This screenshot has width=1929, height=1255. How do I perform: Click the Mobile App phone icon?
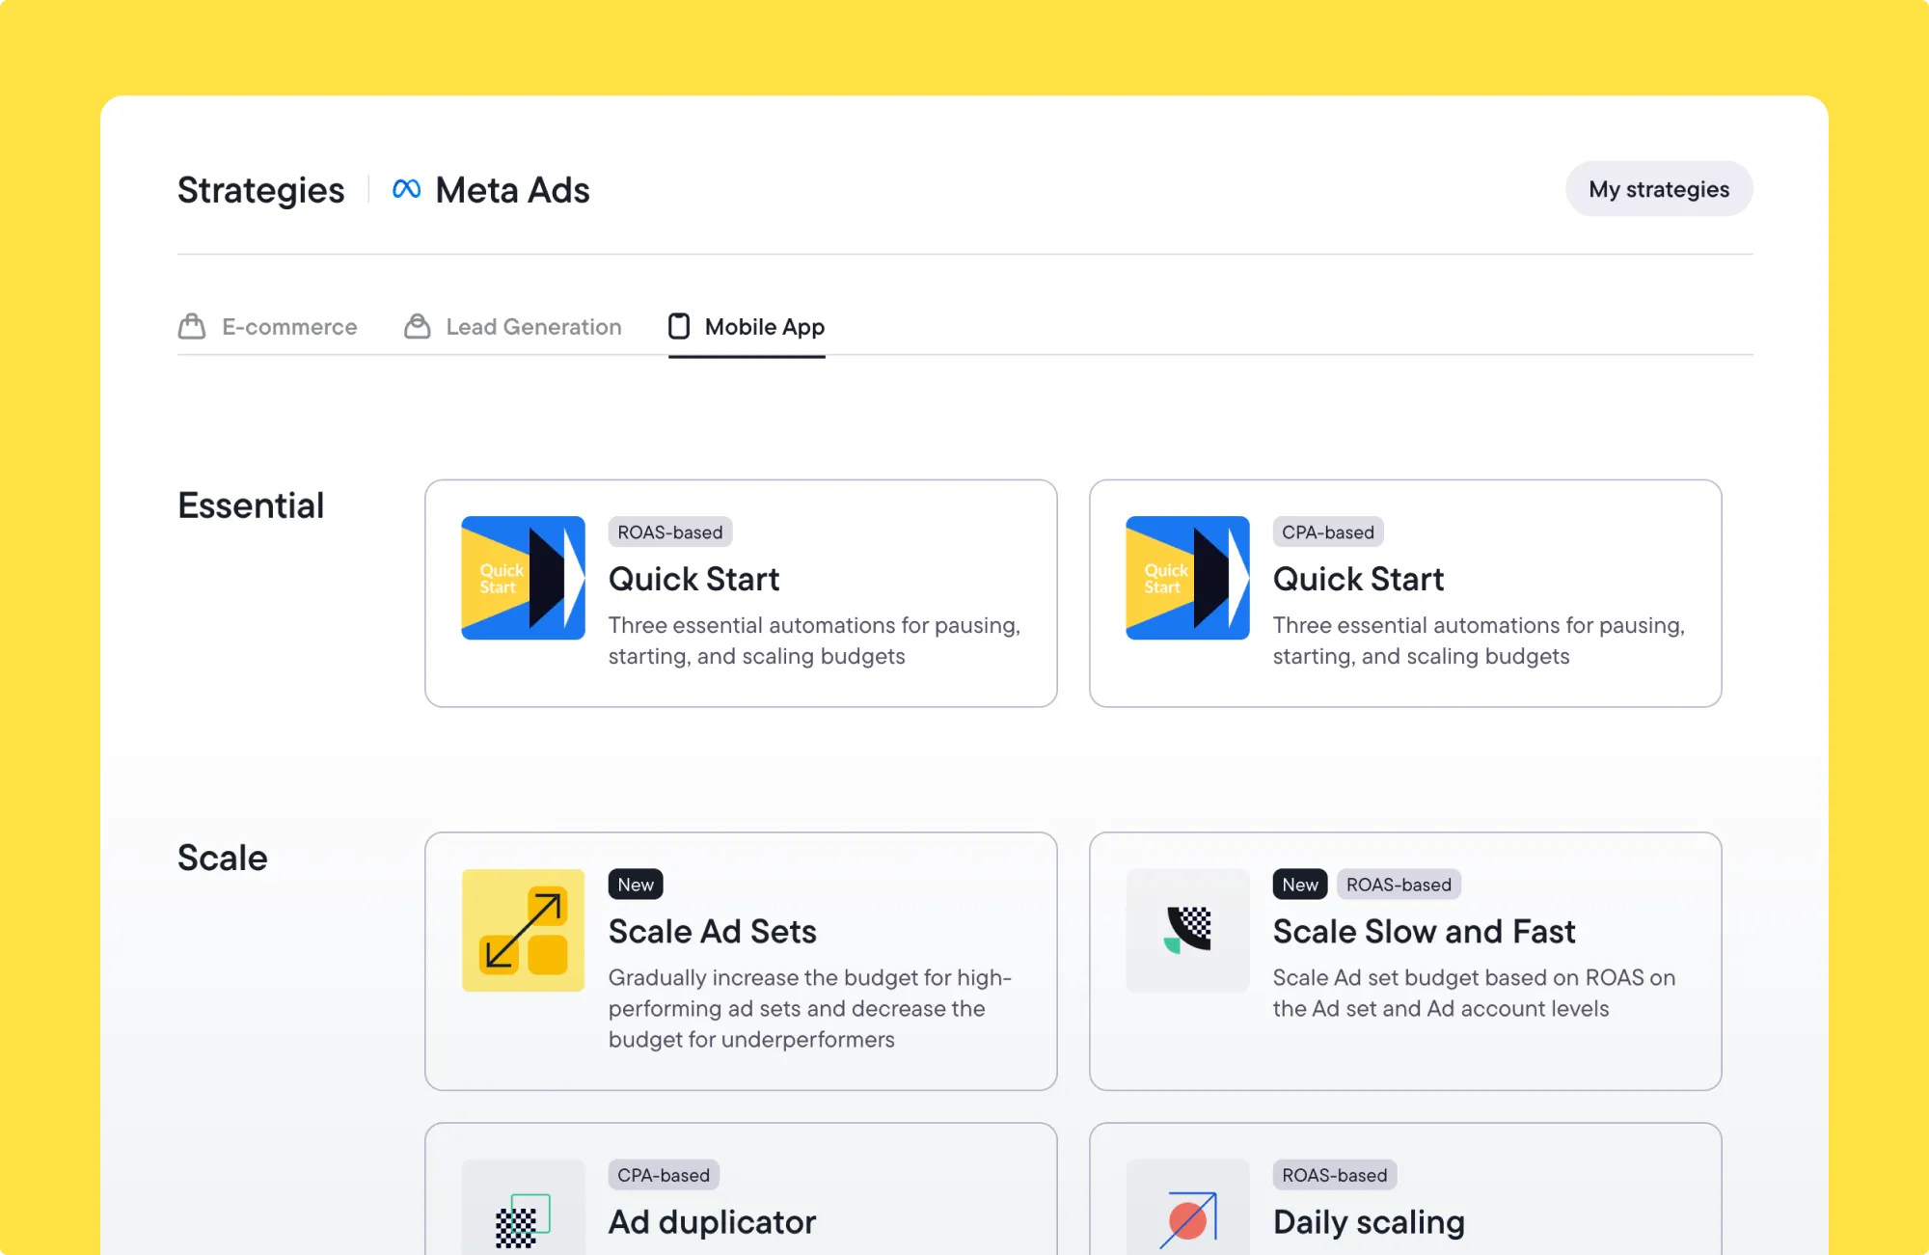pos(679,326)
